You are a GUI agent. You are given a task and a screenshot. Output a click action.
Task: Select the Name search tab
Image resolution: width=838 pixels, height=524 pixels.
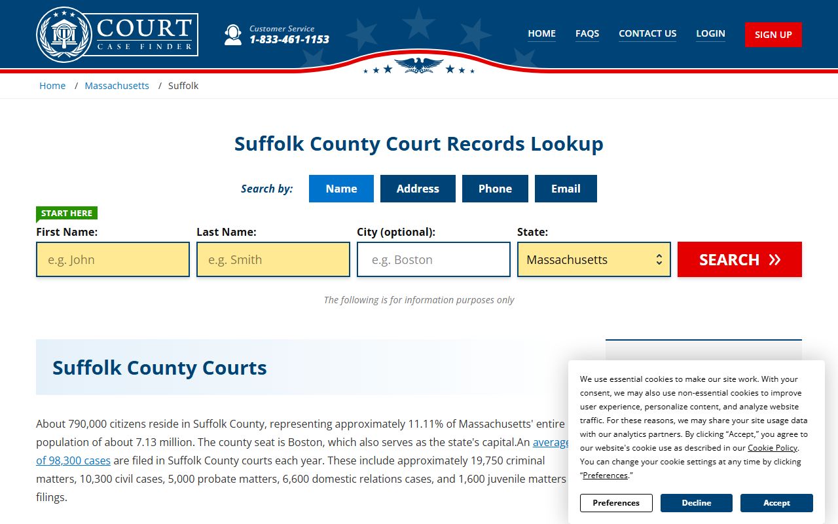(x=341, y=189)
